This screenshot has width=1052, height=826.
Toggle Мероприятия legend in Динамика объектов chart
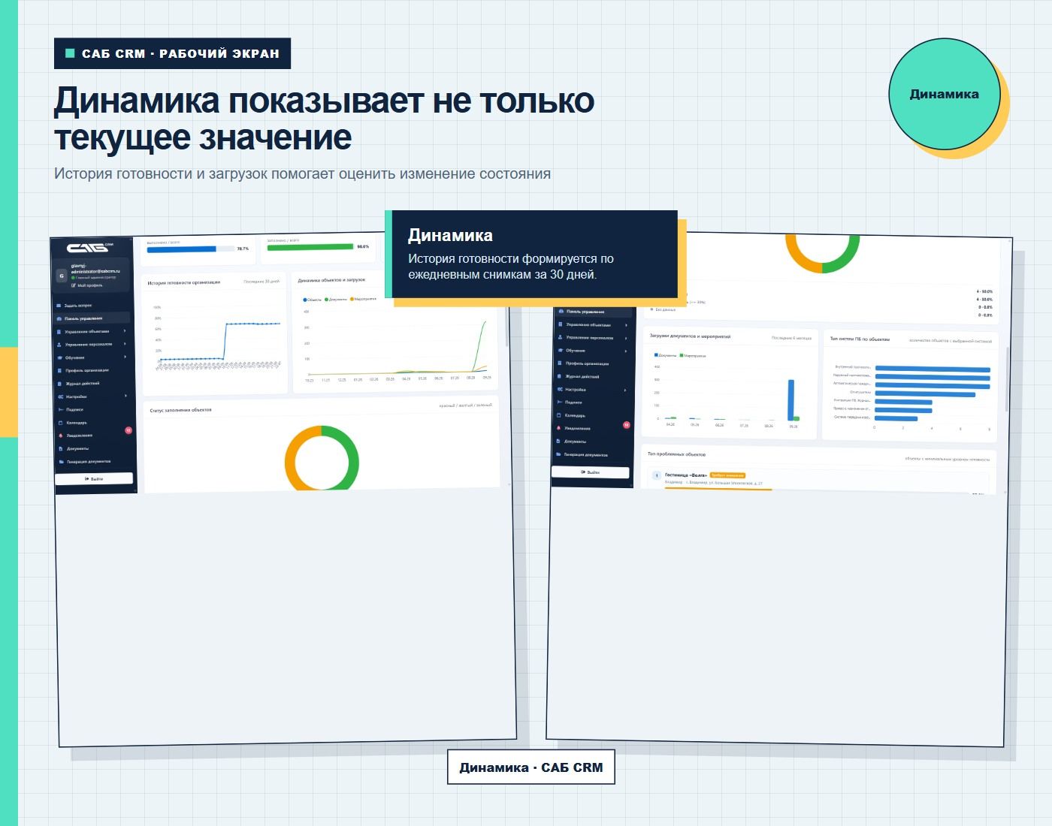(363, 299)
